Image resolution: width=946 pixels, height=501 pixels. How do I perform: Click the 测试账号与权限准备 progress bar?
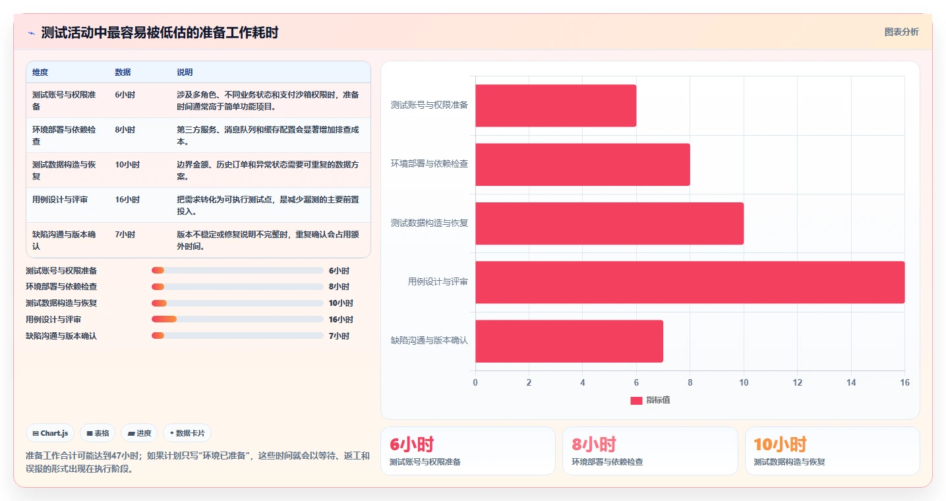237,270
